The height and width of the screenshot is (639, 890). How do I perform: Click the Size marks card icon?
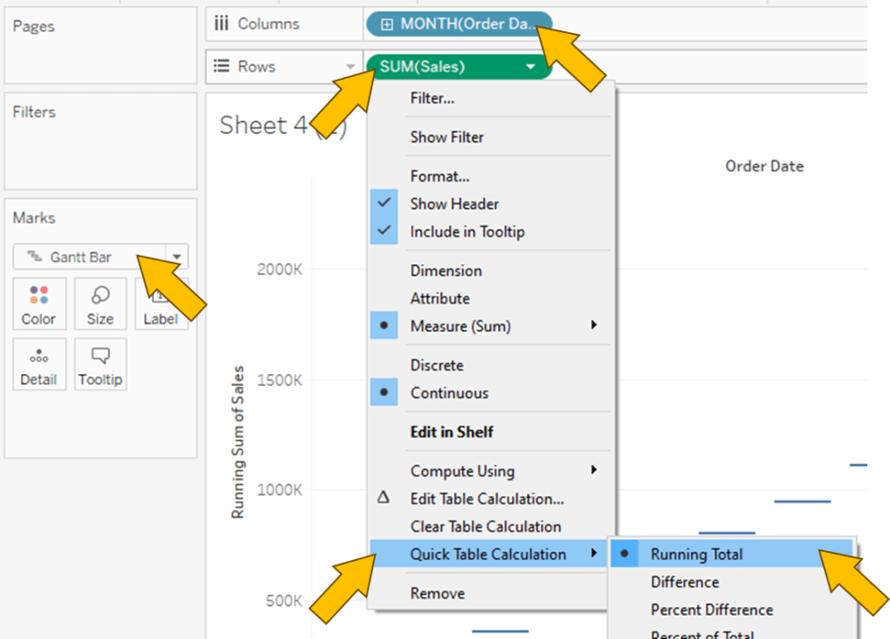100,296
